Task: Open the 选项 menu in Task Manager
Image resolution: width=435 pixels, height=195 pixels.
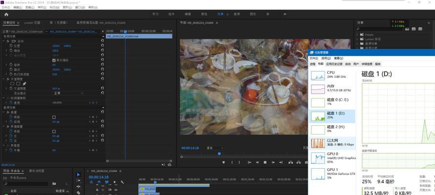Action: 326,58
